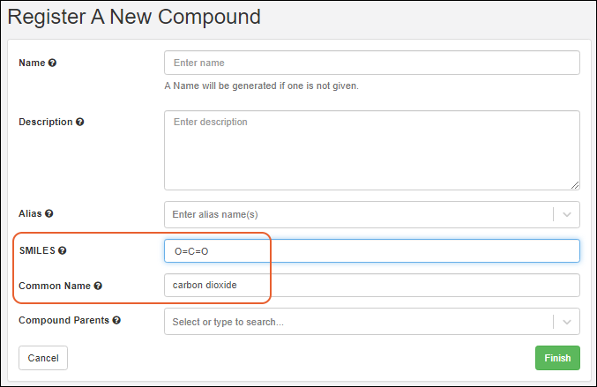Click into the Enter name field

tap(370, 63)
